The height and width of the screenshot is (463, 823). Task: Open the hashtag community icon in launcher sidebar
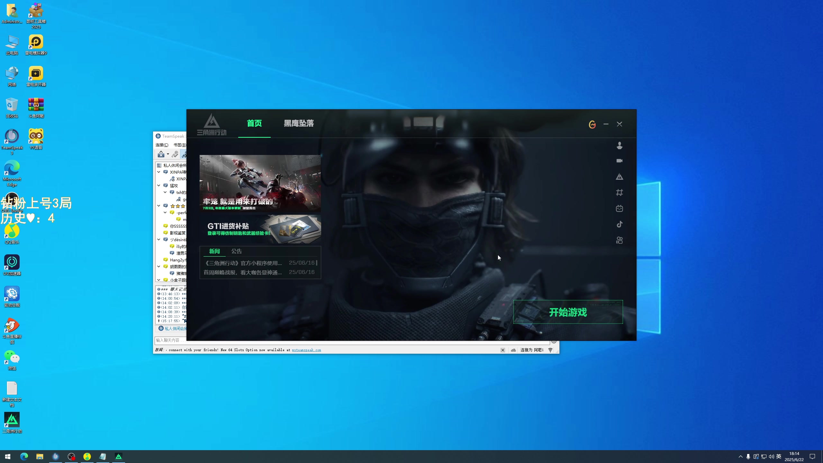click(619, 193)
